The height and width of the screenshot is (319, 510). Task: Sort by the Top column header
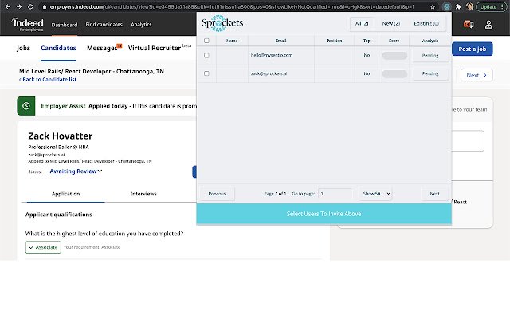click(x=367, y=41)
